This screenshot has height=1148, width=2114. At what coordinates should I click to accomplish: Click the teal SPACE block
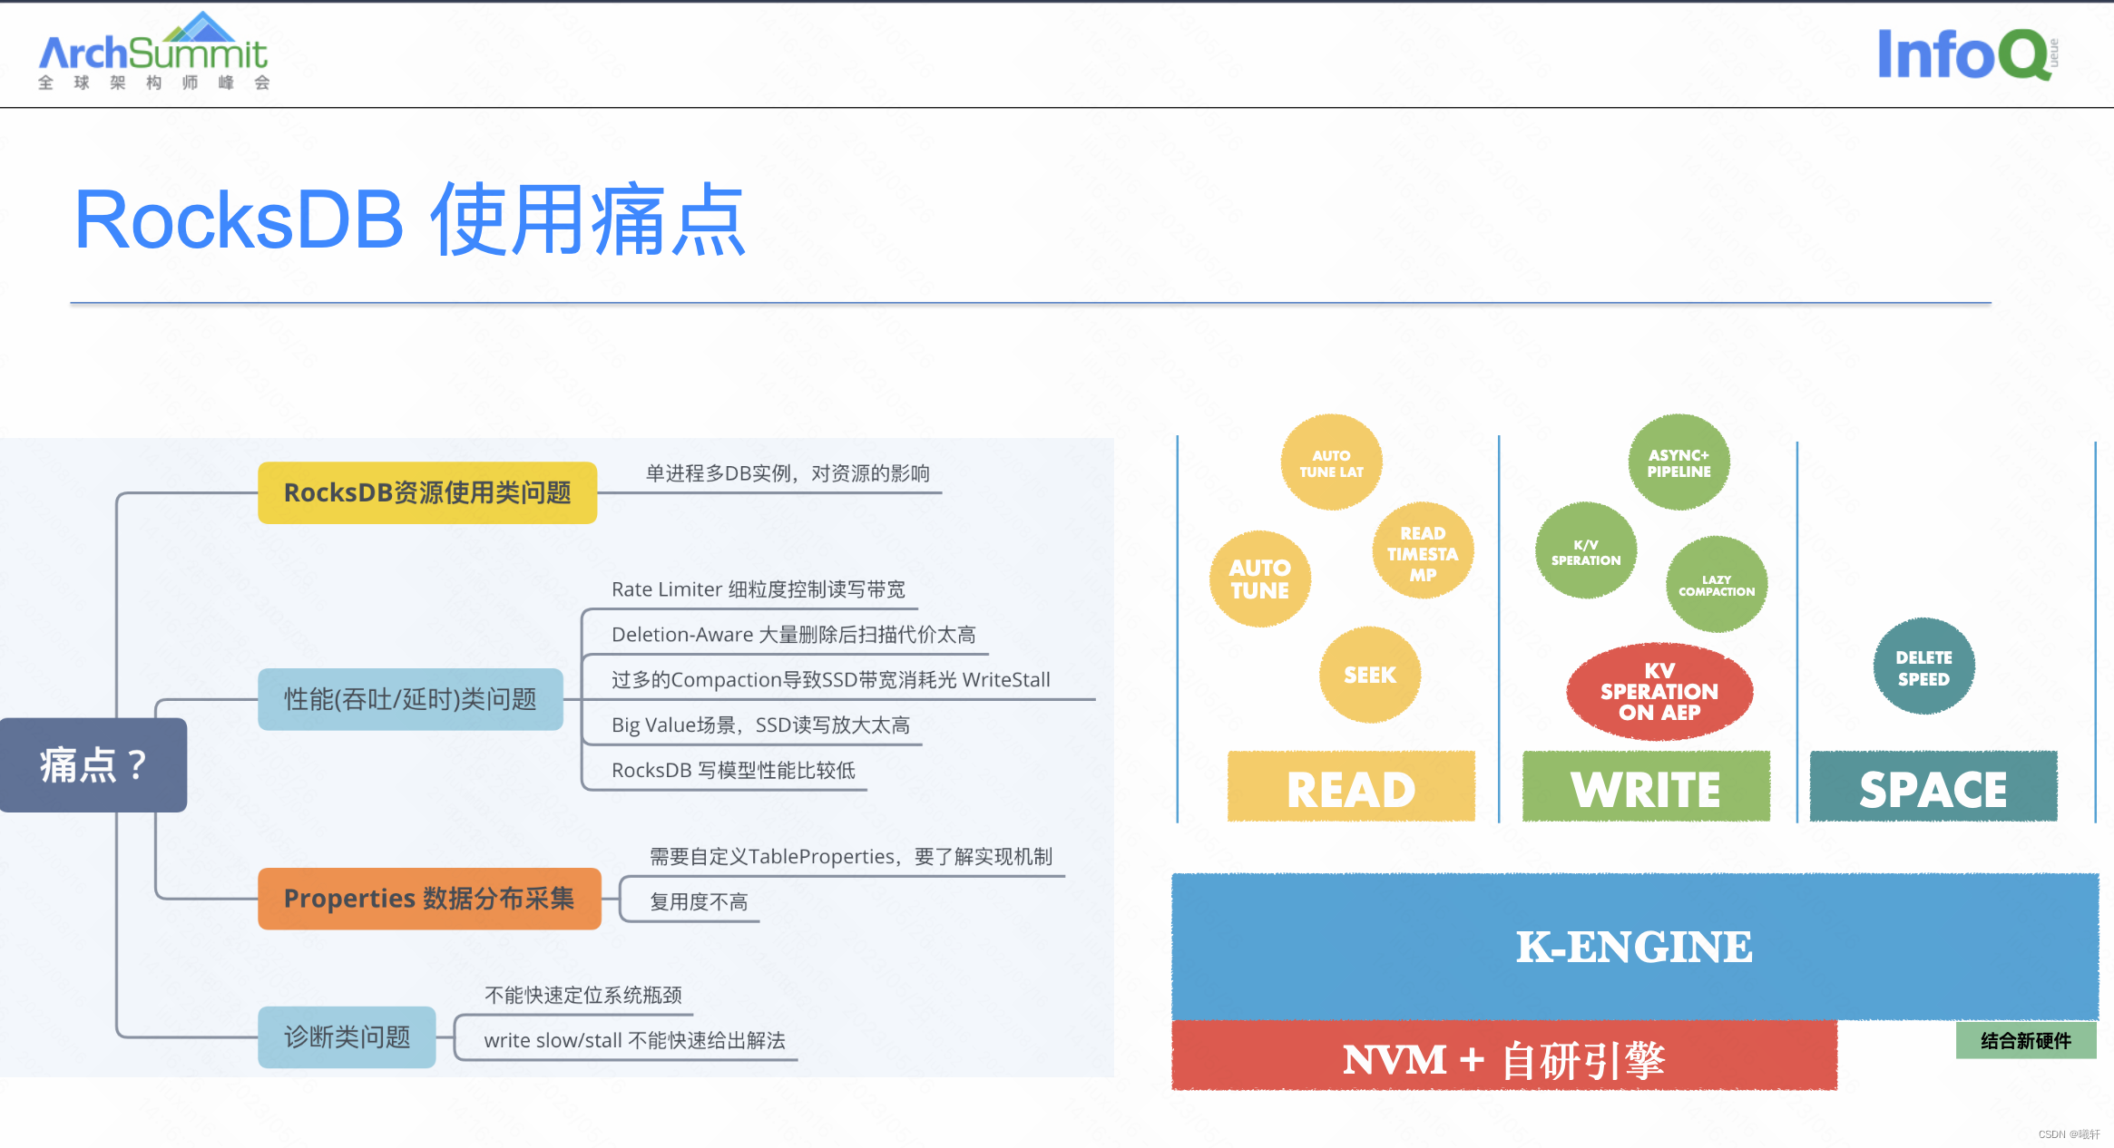coord(1933,786)
